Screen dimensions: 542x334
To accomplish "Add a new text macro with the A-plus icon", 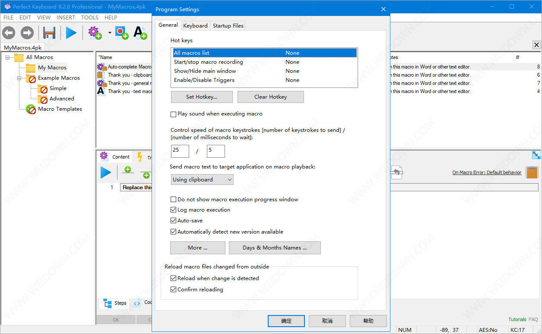I will [140, 33].
